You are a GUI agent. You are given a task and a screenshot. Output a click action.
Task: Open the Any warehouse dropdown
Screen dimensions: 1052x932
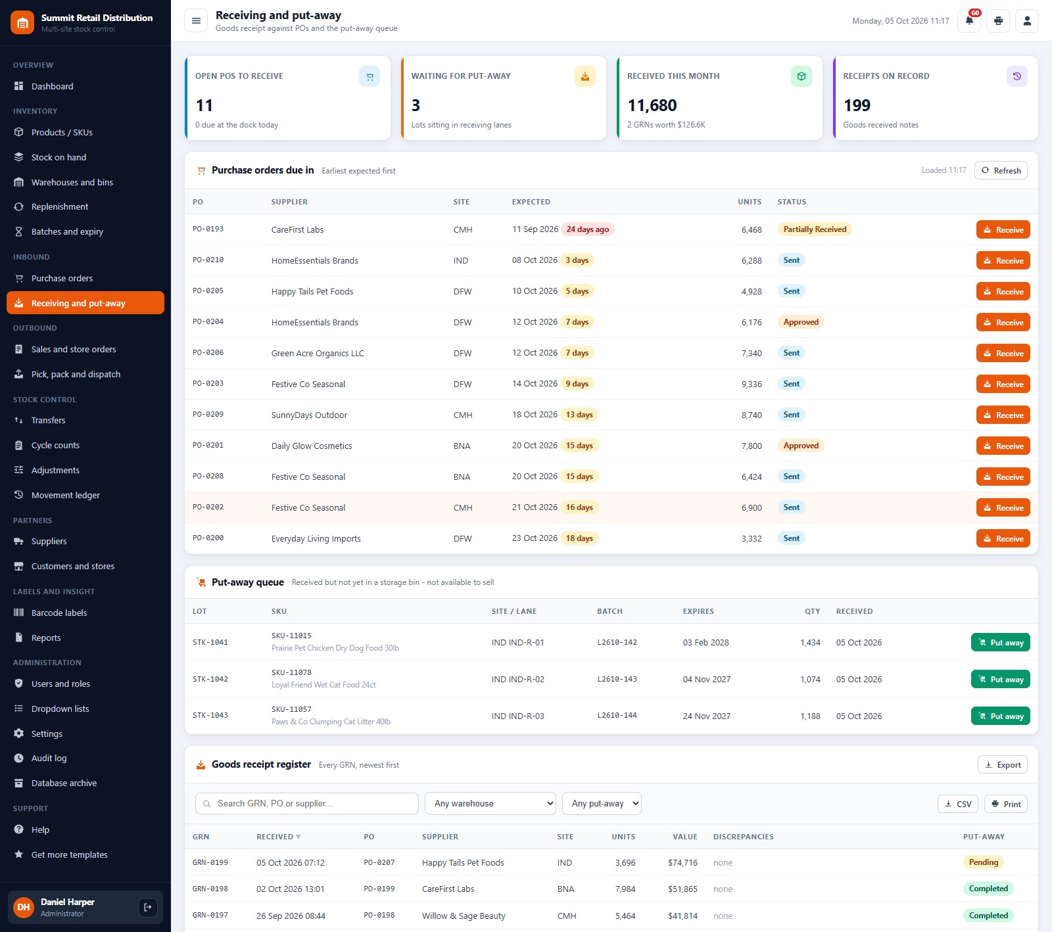[x=490, y=803]
